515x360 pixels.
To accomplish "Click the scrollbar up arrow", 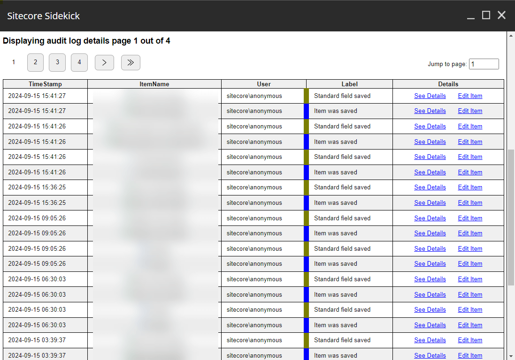I will point(511,36).
